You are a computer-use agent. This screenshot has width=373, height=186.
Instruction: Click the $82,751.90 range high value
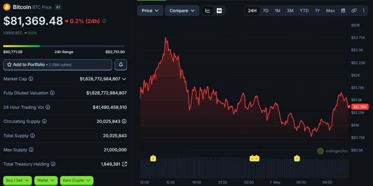[115, 52]
